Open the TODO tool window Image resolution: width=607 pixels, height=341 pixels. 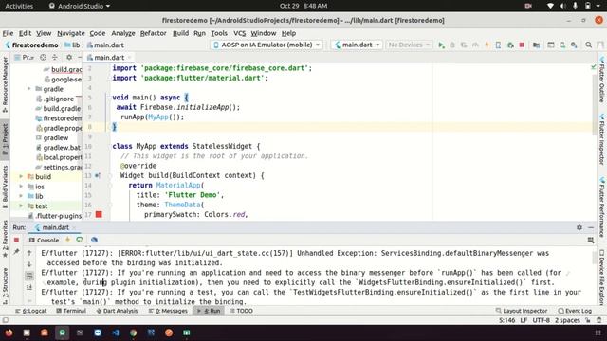point(241,311)
